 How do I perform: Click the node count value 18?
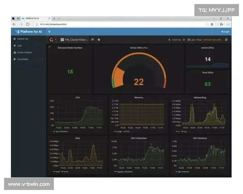pos(70,72)
